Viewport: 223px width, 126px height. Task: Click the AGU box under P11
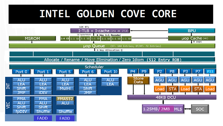point(210,80)
